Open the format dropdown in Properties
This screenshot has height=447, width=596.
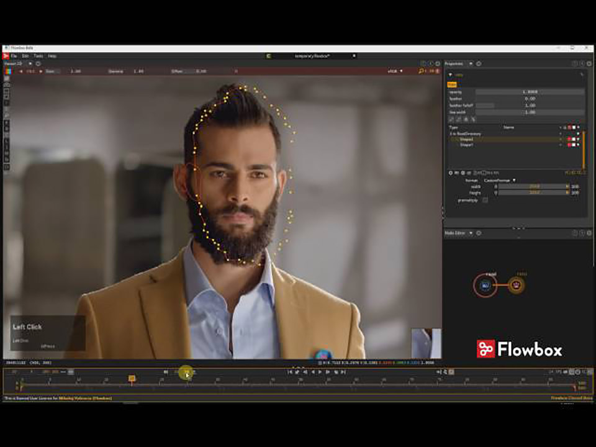[499, 180]
